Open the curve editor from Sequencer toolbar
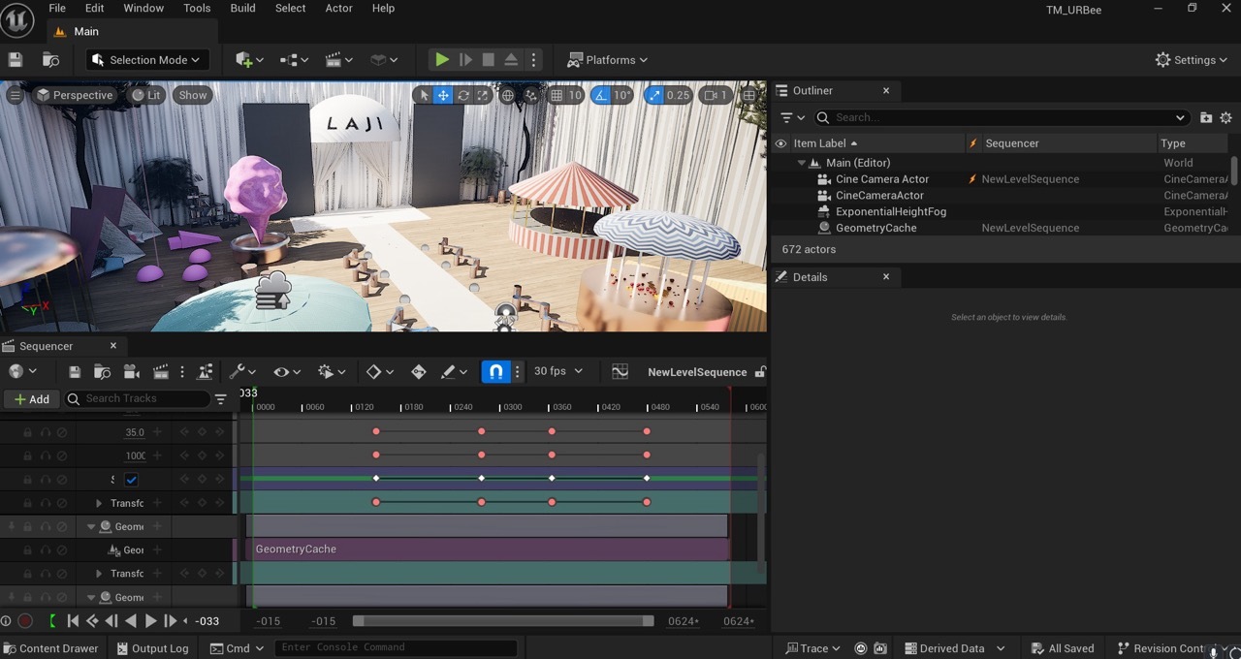The image size is (1241, 659). coord(620,372)
